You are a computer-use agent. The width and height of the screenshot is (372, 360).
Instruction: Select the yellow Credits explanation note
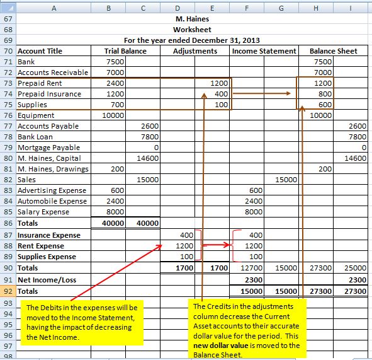coord(247,328)
